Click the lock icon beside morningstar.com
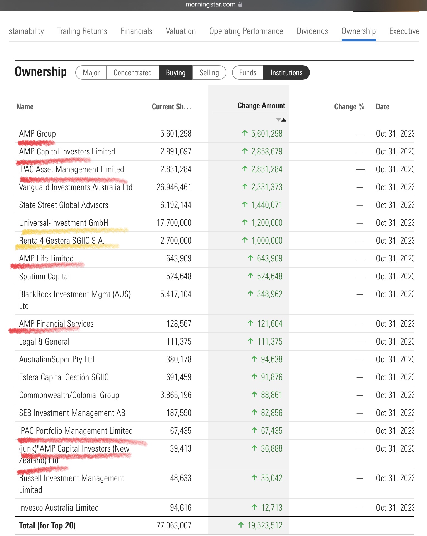This screenshot has height=536, width=427. [240, 4]
